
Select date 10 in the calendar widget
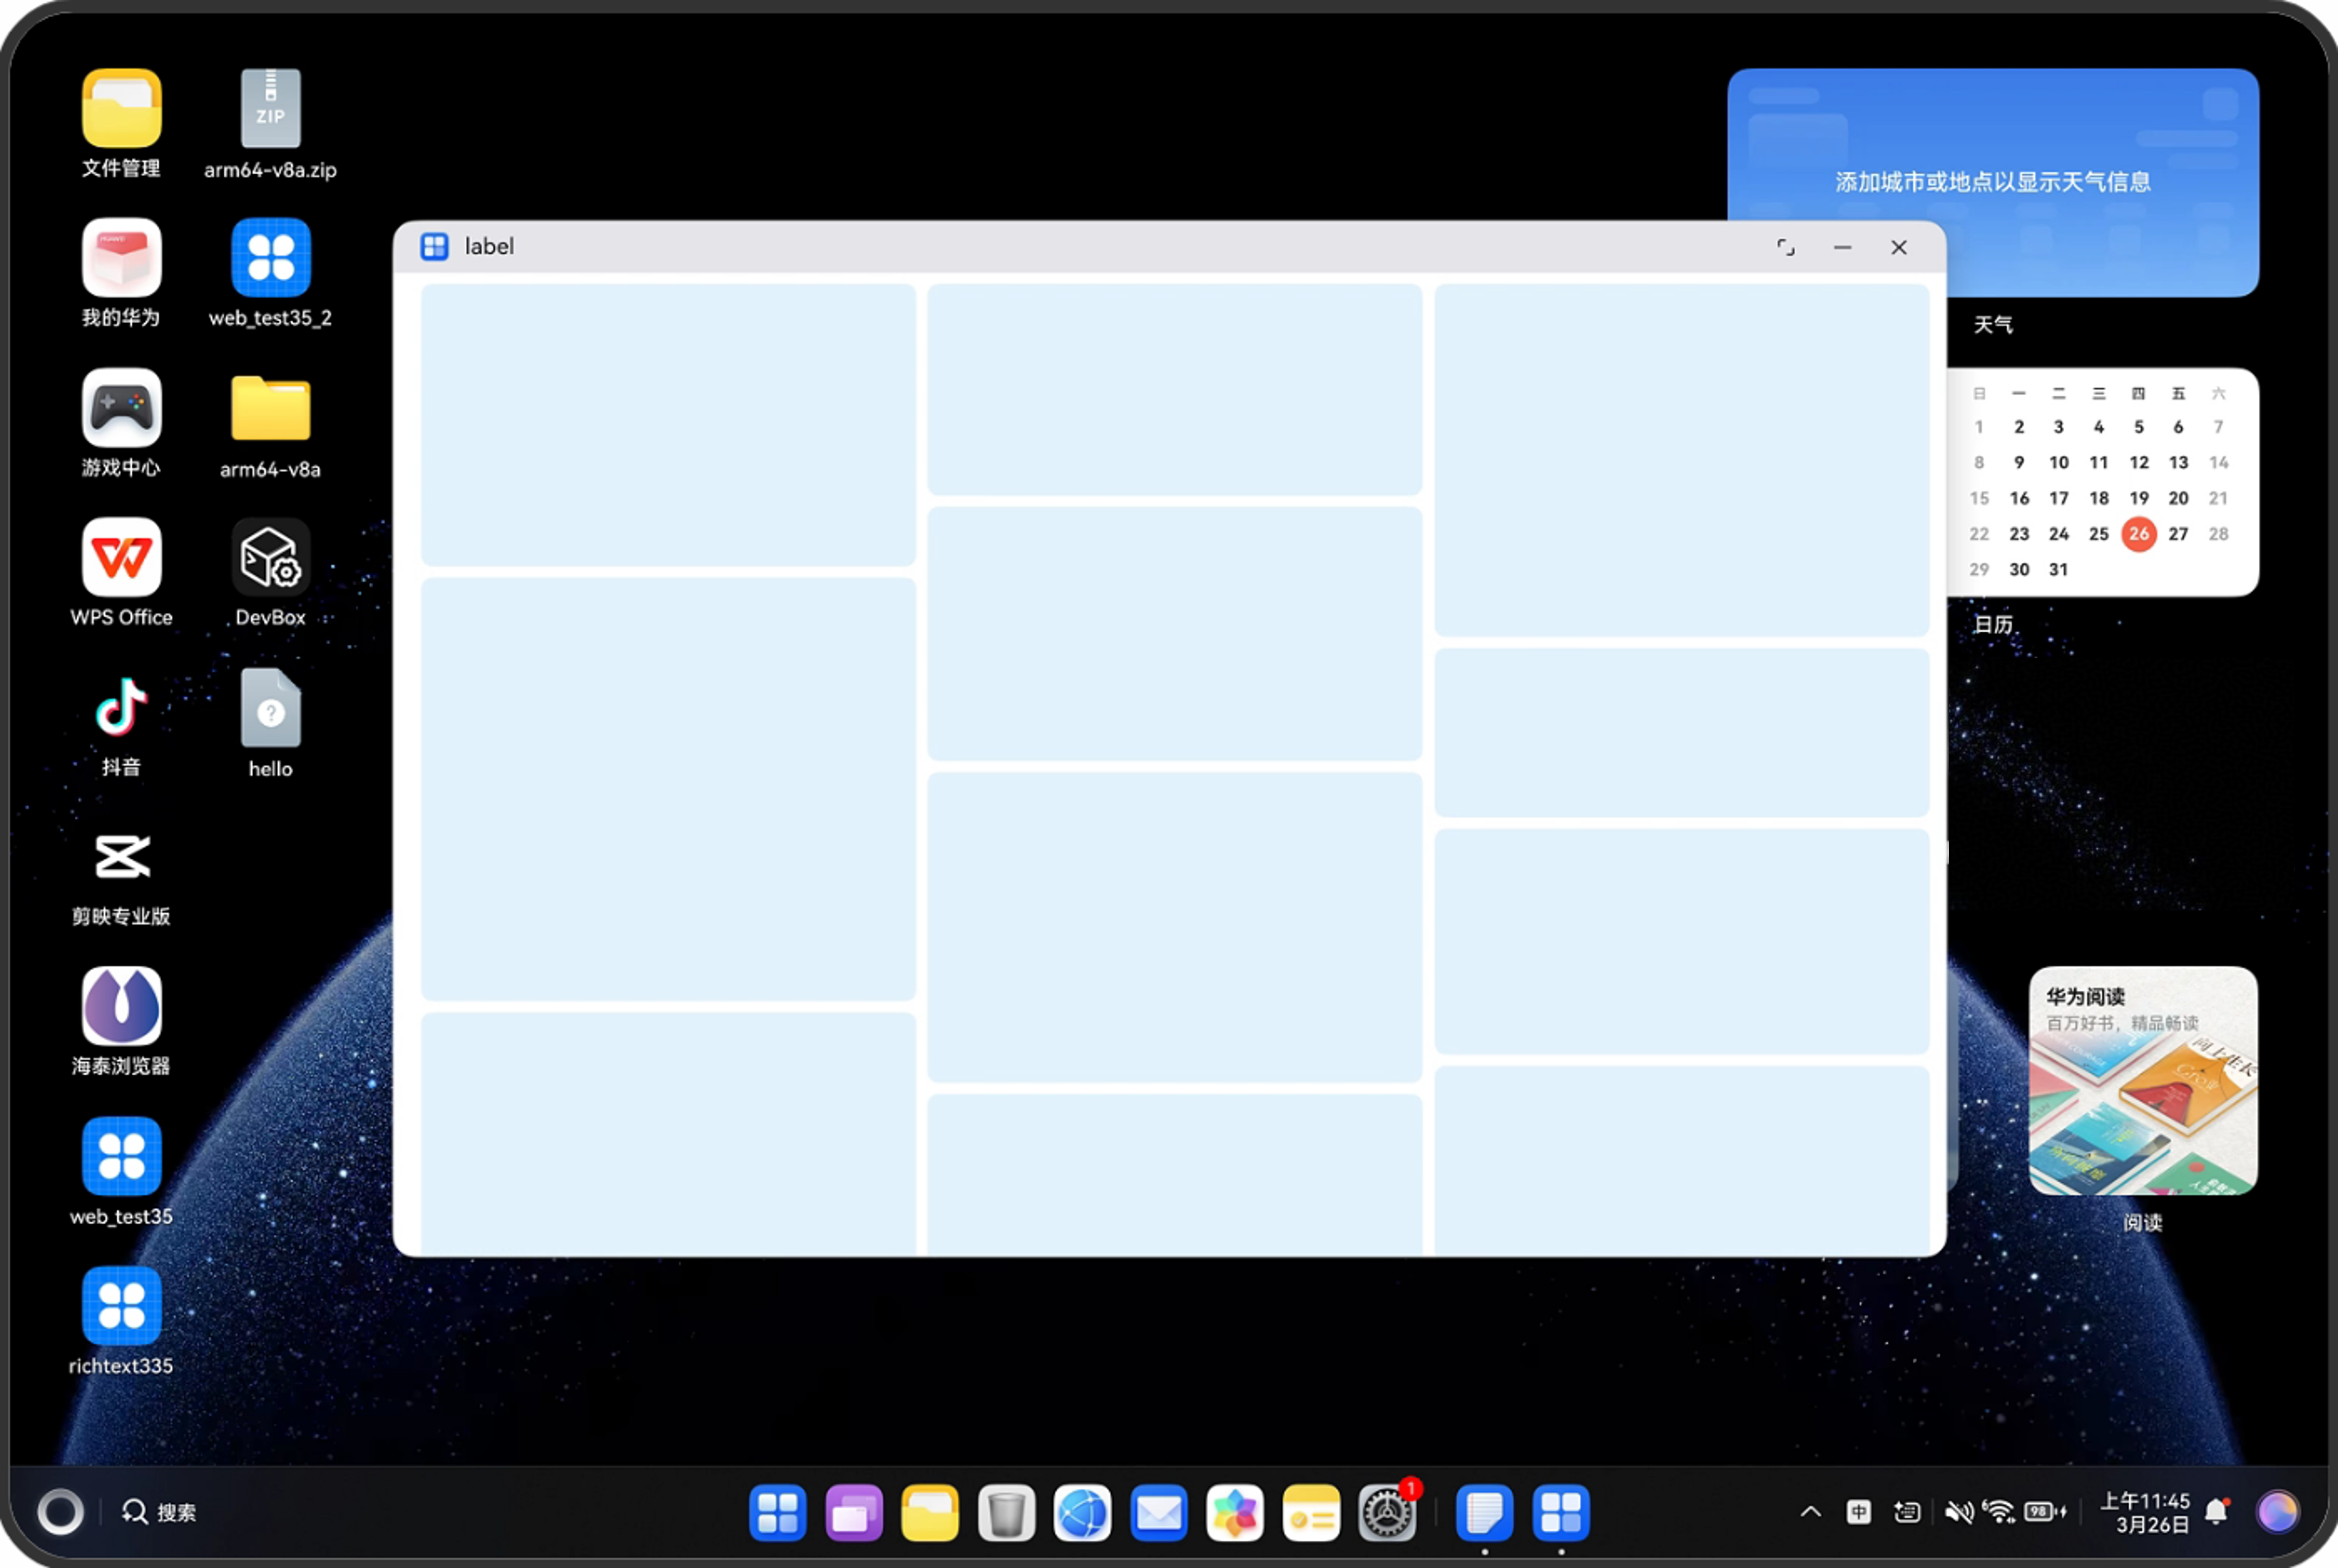click(x=2058, y=462)
